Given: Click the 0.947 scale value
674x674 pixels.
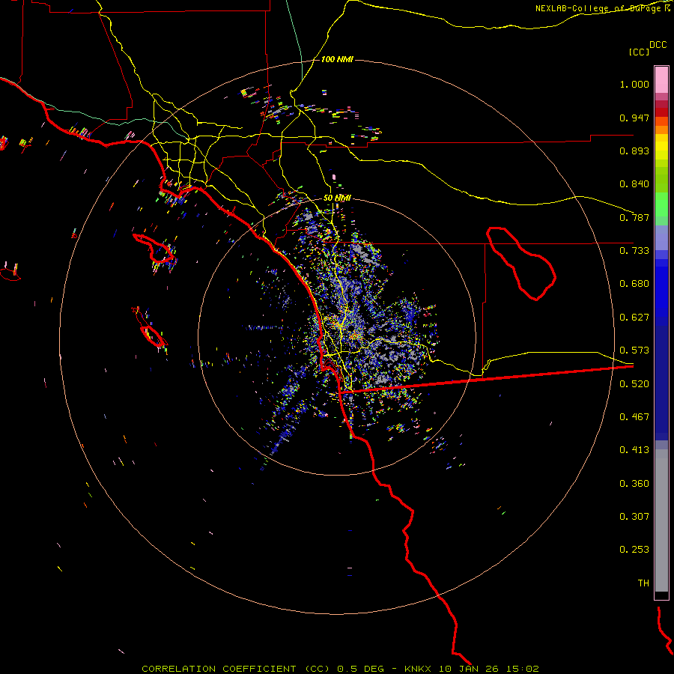Looking at the screenshot, I should [x=634, y=118].
